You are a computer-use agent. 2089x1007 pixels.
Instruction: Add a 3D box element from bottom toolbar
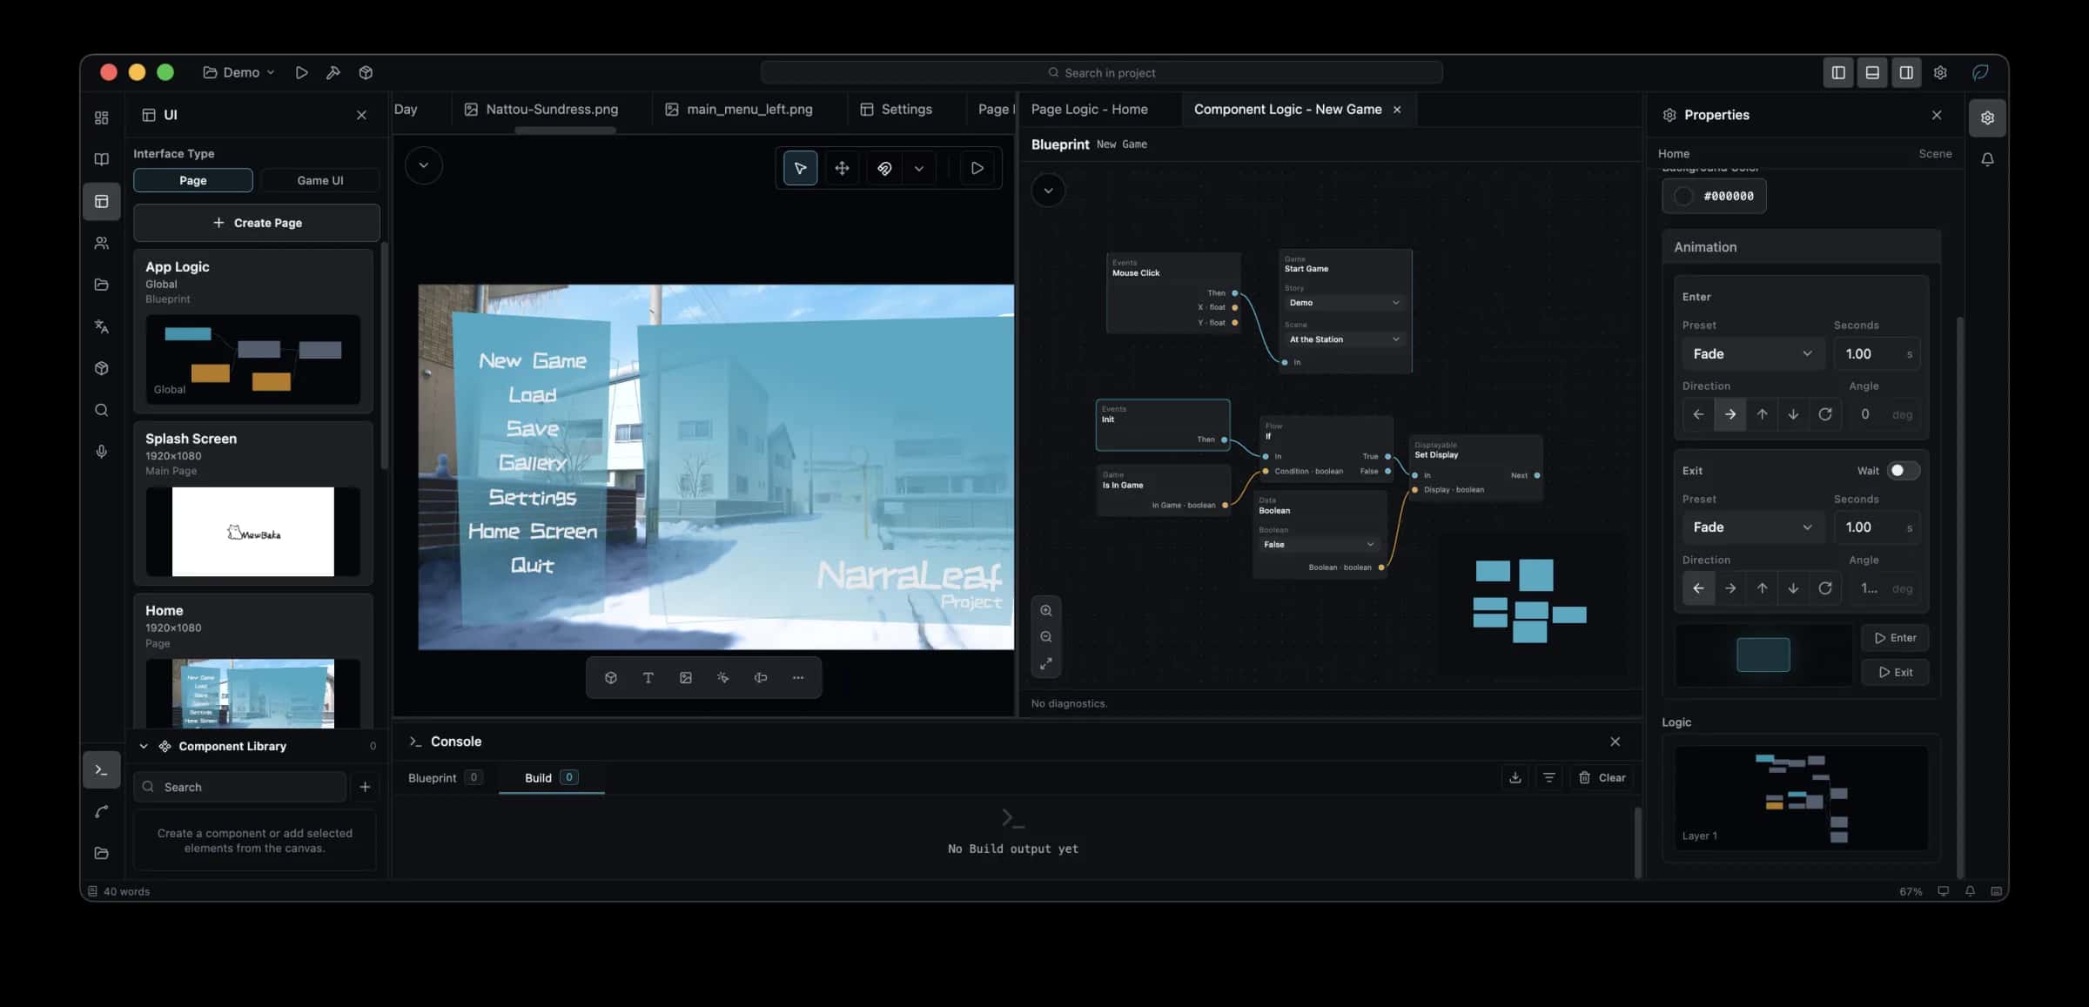pos(610,678)
